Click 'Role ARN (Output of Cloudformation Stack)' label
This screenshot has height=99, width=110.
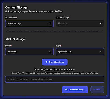pyautogui.click(x=55, y=70)
